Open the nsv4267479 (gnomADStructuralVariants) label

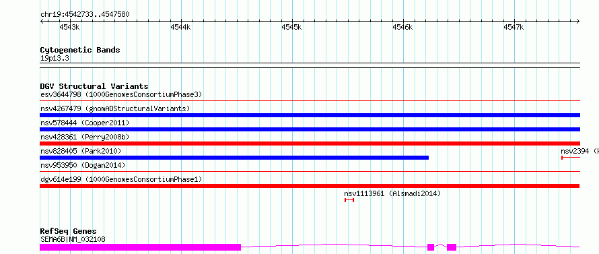pos(115,108)
